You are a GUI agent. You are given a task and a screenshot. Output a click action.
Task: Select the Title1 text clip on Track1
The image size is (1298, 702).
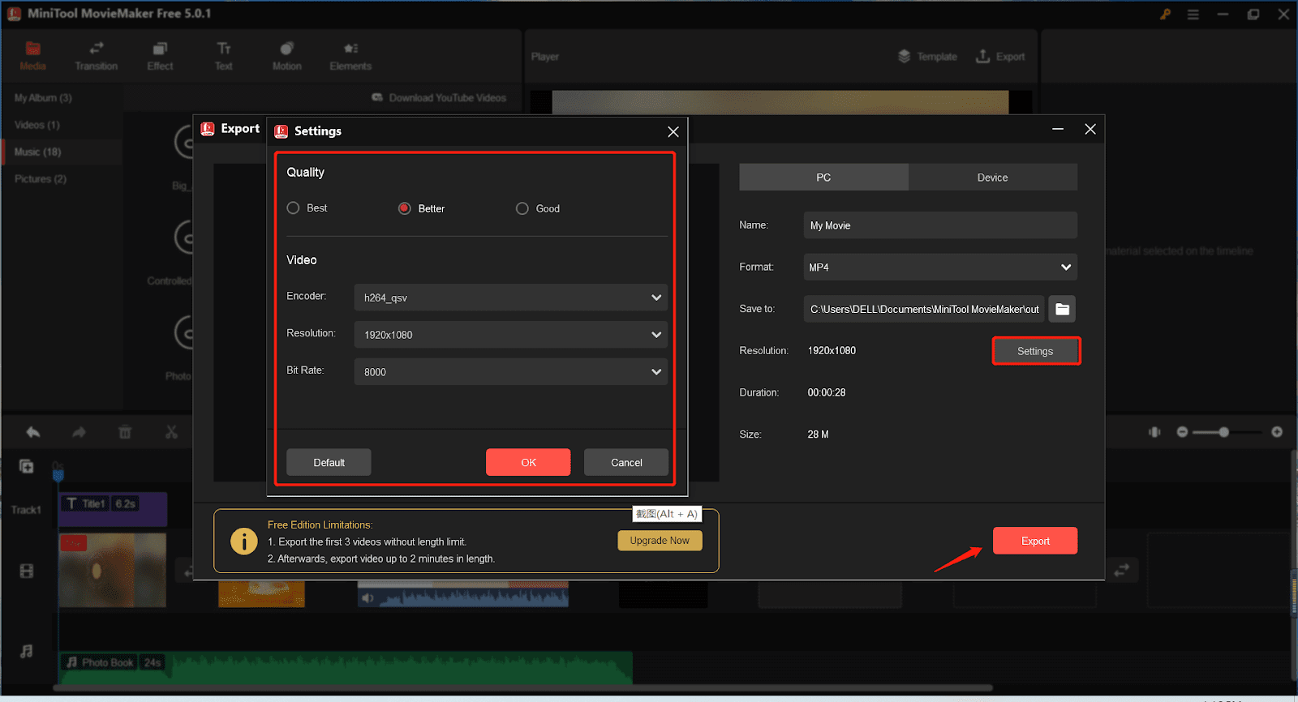pos(113,508)
